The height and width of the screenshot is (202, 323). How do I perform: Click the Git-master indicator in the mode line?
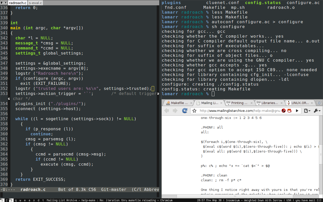pos(114,189)
